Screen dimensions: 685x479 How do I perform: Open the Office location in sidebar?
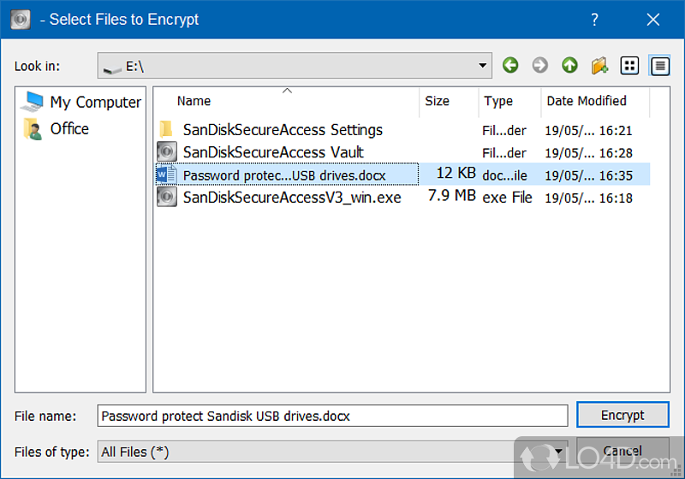[x=68, y=129]
